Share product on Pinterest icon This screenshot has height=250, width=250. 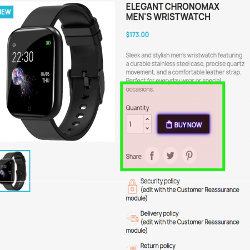189,156
